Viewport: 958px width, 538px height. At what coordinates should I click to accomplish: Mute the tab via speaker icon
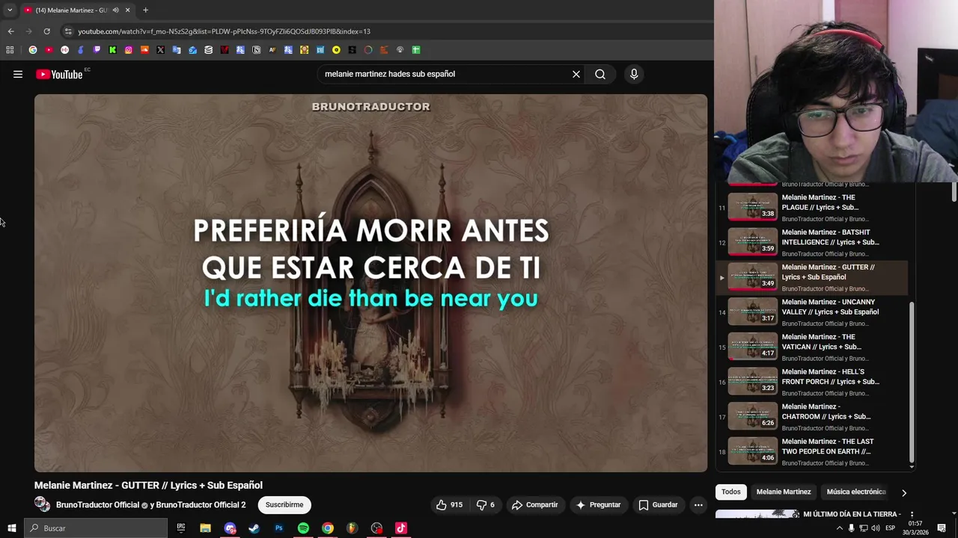coord(115,10)
